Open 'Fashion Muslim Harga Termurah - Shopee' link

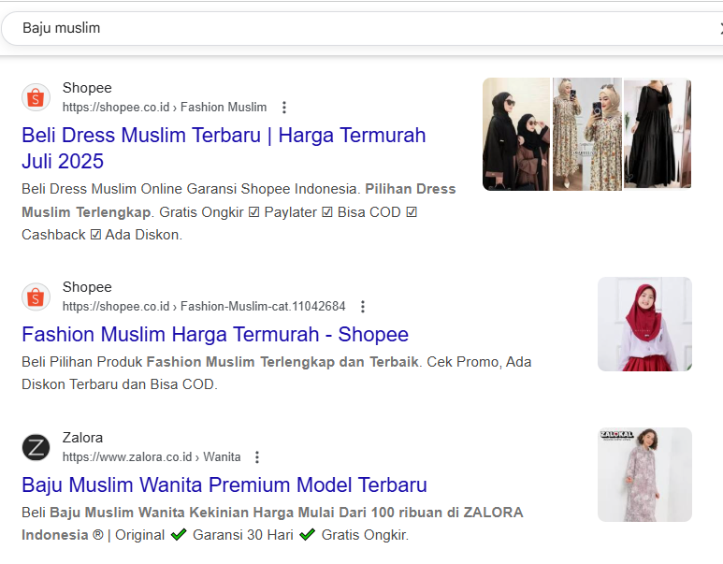215,334
